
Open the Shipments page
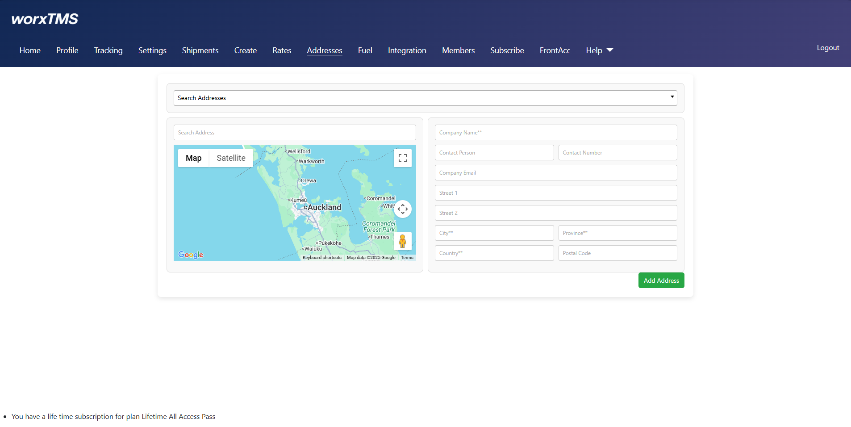pyautogui.click(x=200, y=50)
